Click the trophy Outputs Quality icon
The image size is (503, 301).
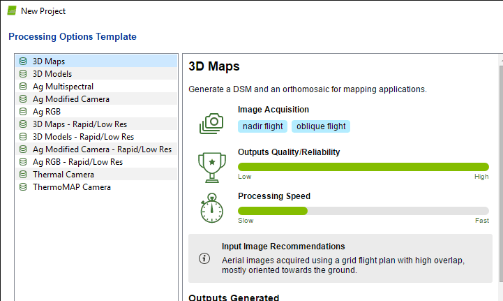click(x=211, y=164)
